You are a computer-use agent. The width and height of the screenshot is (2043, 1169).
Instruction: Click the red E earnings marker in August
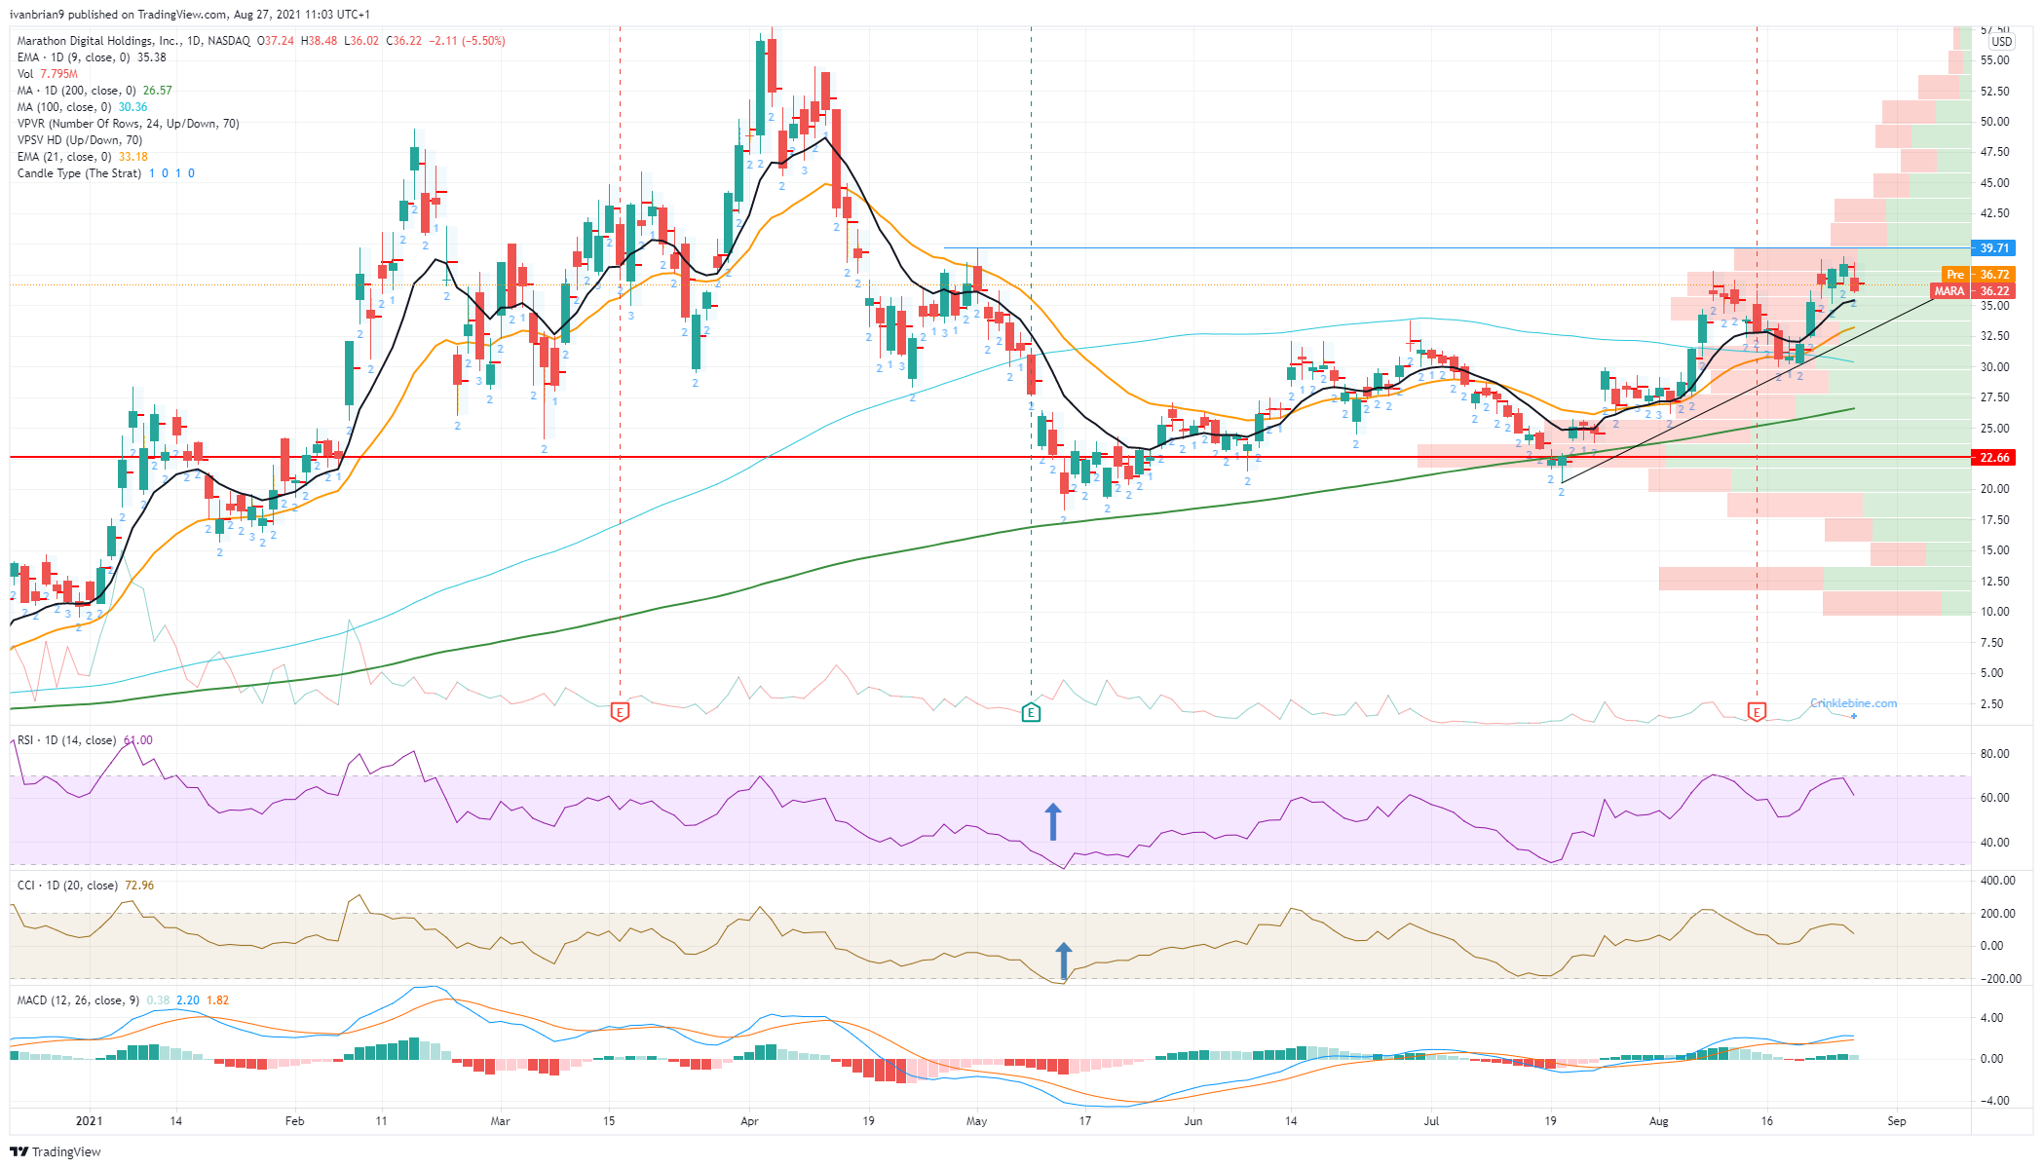pyautogui.click(x=1757, y=712)
